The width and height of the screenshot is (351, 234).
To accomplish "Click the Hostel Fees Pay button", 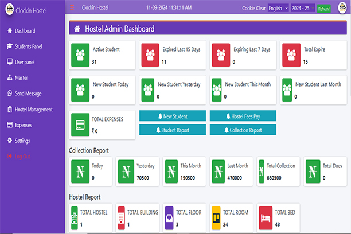I will tap(243, 116).
